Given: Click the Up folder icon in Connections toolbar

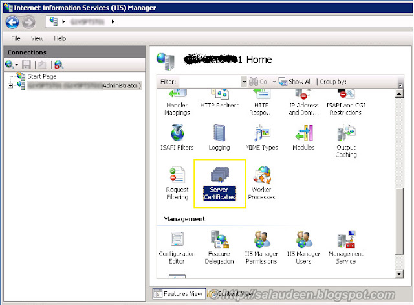Looking at the screenshot, I should tap(41, 65).
